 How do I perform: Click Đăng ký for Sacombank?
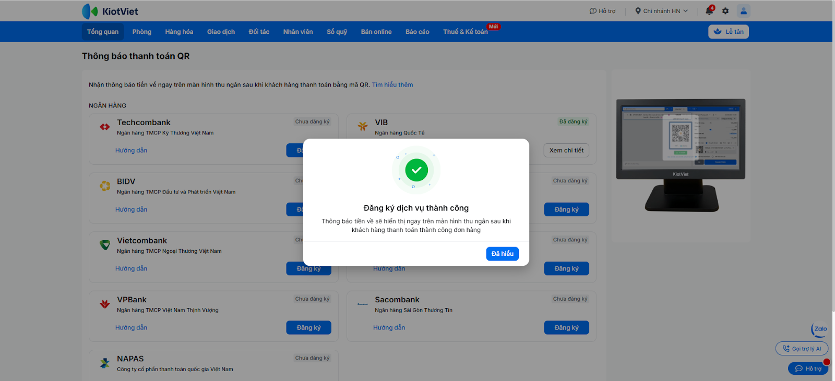(567, 328)
